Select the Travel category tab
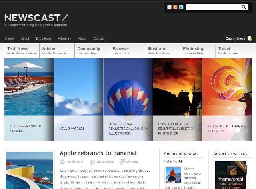Viewport: 256px width, 189px height. pos(234,51)
